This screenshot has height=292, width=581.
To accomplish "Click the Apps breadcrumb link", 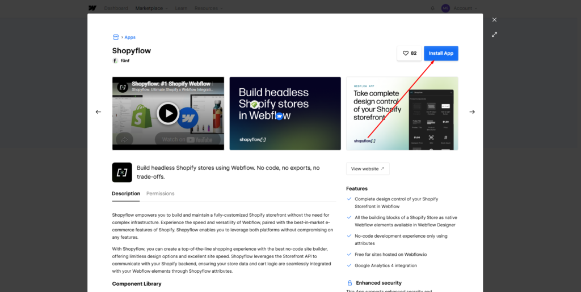I will (x=130, y=37).
